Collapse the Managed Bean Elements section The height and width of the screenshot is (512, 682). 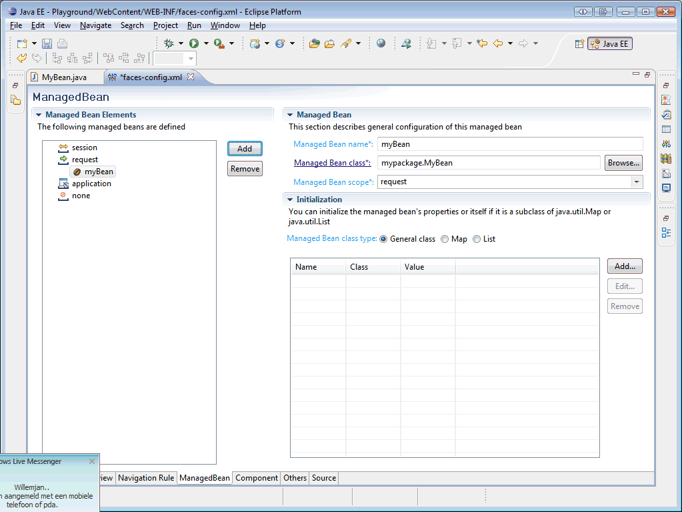click(39, 115)
